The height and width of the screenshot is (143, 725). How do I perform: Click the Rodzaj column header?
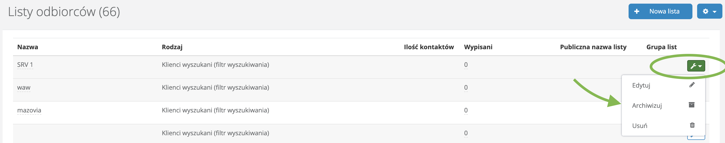pyautogui.click(x=172, y=47)
